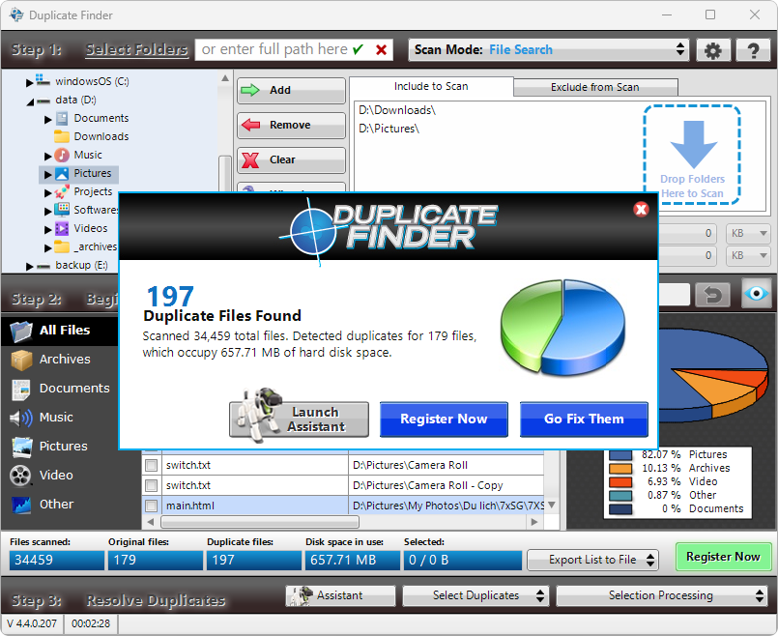Click the Videos folder icon in tree
This screenshot has width=778, height=636.
click(62, 228)
